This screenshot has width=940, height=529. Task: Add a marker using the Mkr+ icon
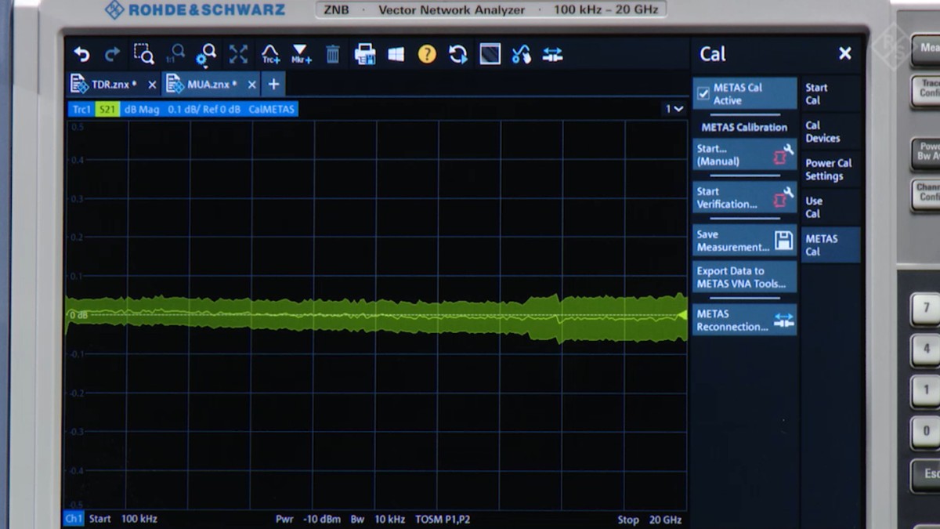pyautogui.click(x=301, y=54)
